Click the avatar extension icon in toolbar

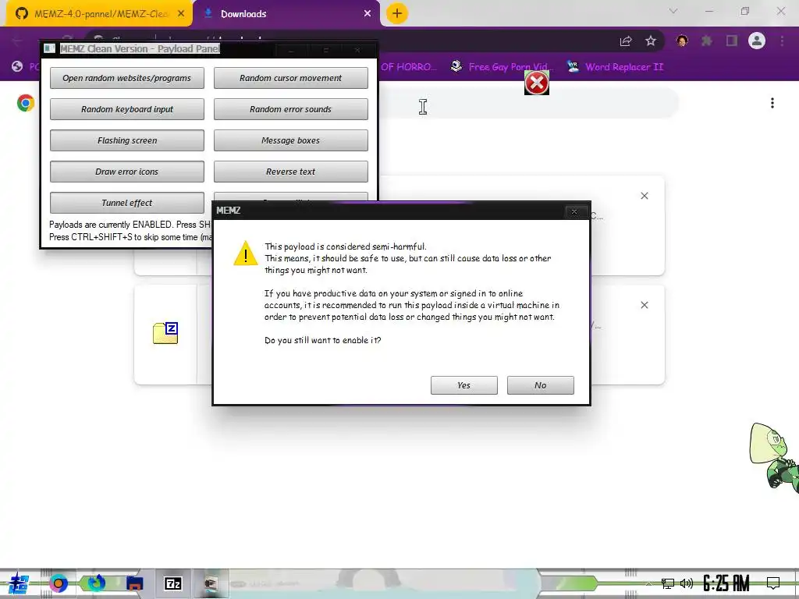[x=682, y=41]
